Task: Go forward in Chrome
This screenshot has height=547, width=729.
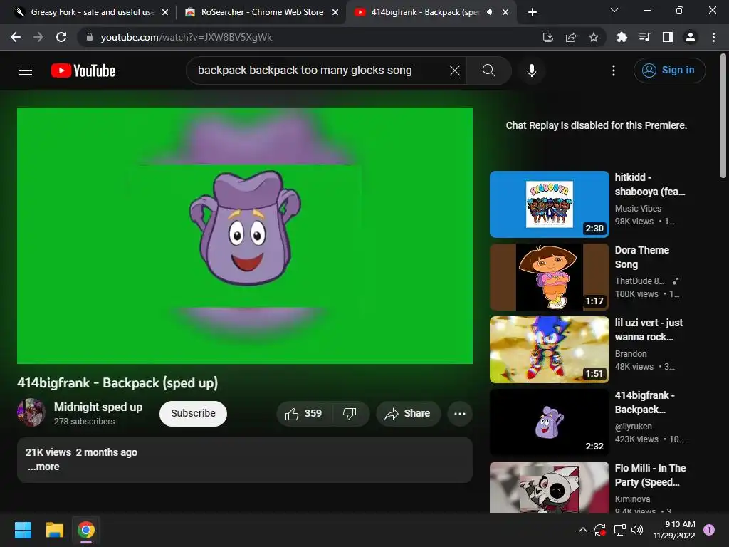Action: click(38, 37)
